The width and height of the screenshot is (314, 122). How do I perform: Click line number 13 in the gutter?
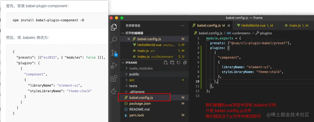(197, 96)
